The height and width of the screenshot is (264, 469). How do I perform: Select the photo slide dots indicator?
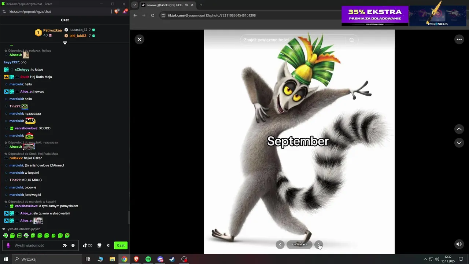(x=299, y=245)
